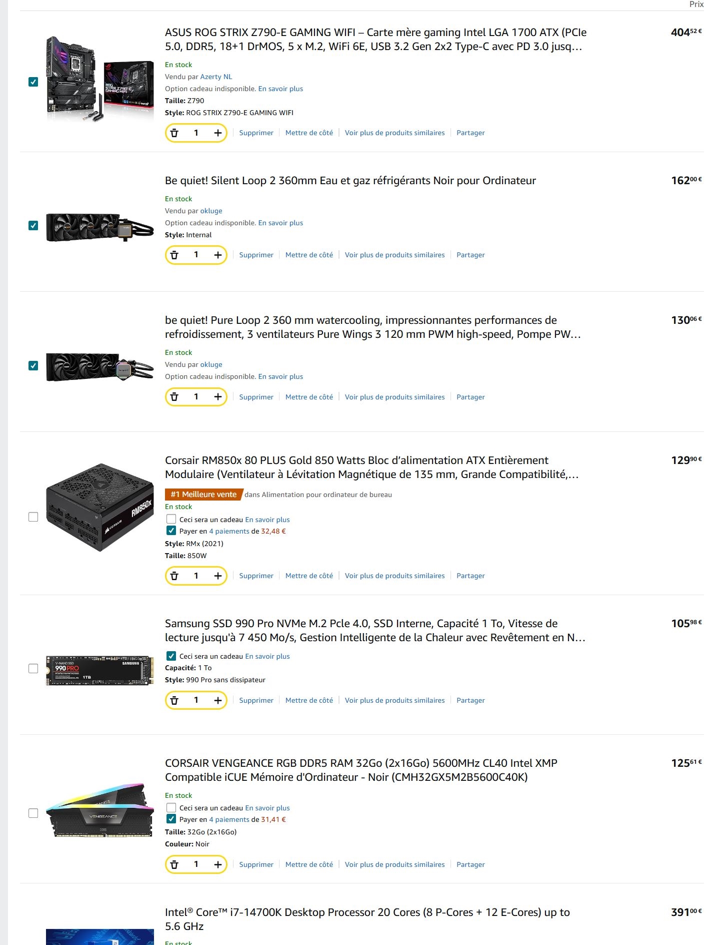Increase quantity of Samsung SSD 990 Pro
Screen dimensions: 715x945
[x=218, y=700]
